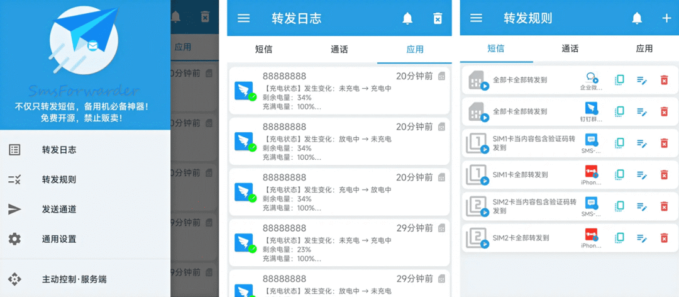The image size is (679, 297).
Task: Edit the SIM2卡当内容包含验证码 rule
Action: [642, 207]
